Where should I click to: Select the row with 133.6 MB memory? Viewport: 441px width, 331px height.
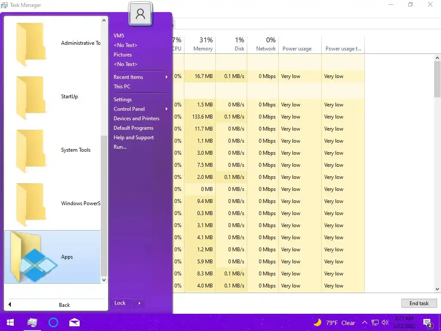[268, 117]
